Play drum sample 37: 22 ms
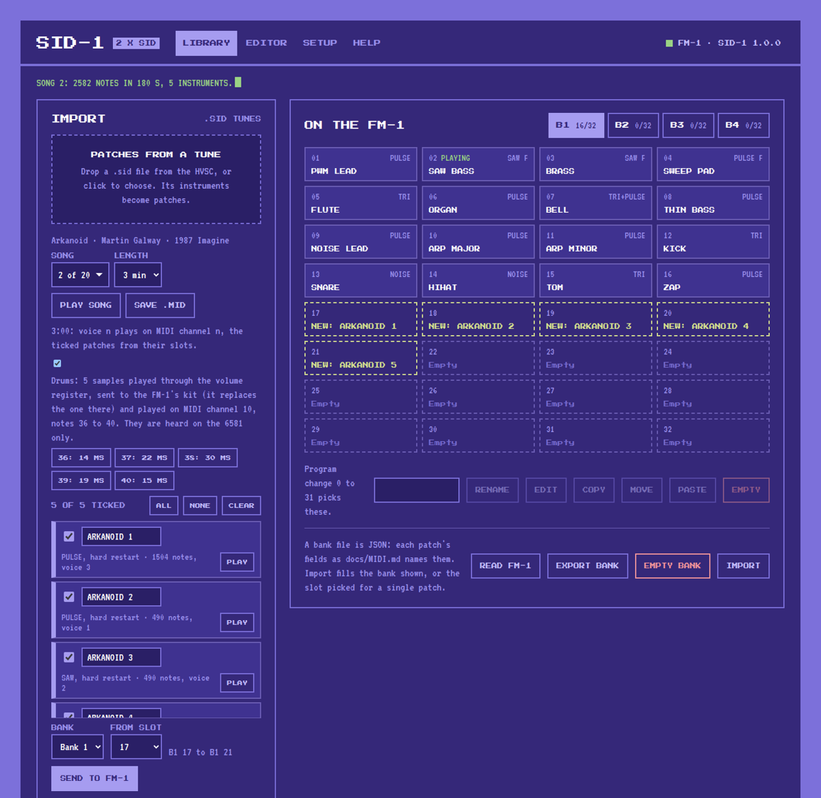Image resolution: width=821 pixels, height=798 pixels. tap(144, 458)
